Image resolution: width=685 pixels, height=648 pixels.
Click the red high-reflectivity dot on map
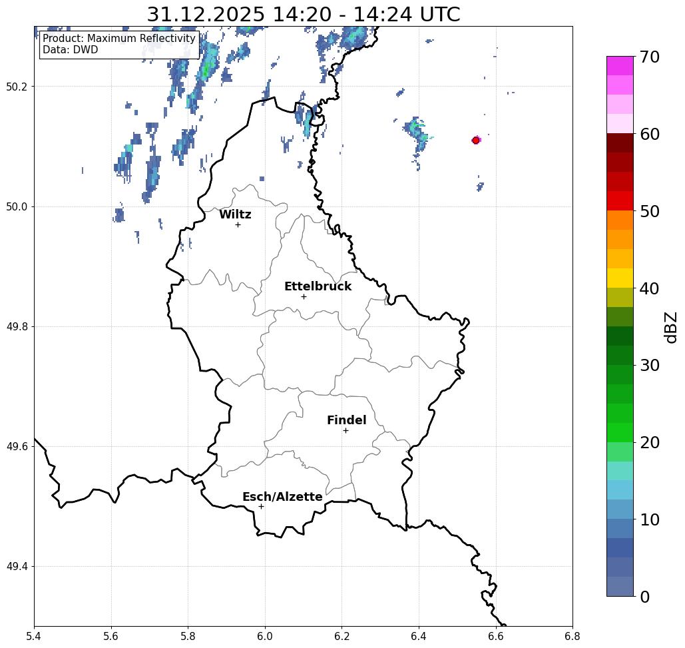coord(476,141)
